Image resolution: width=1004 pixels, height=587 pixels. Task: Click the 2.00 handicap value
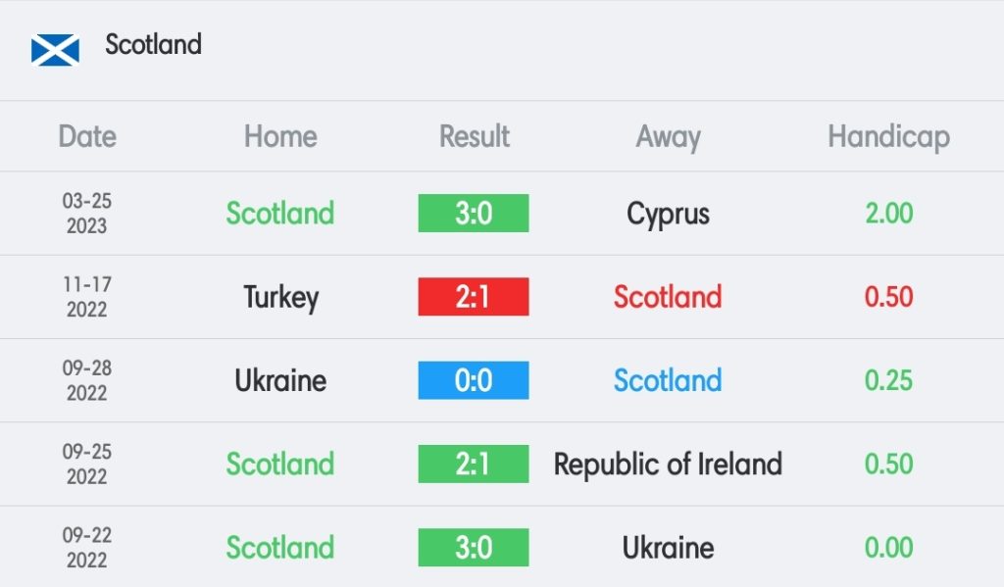pyautogui.click(x=888, y=214)
